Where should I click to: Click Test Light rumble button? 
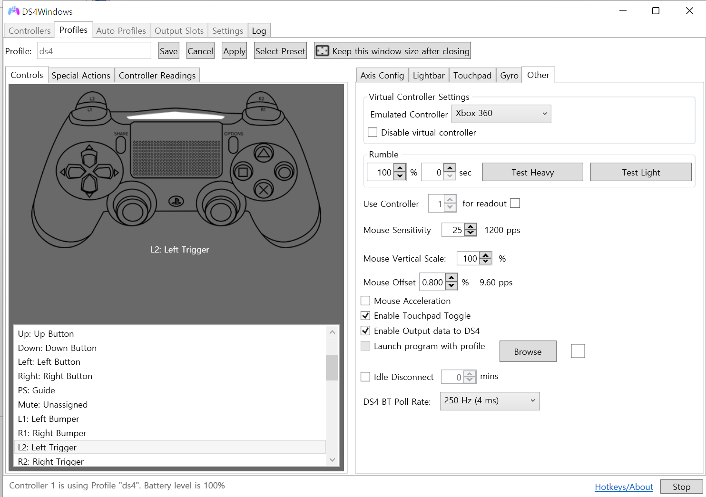coord(641,172)
